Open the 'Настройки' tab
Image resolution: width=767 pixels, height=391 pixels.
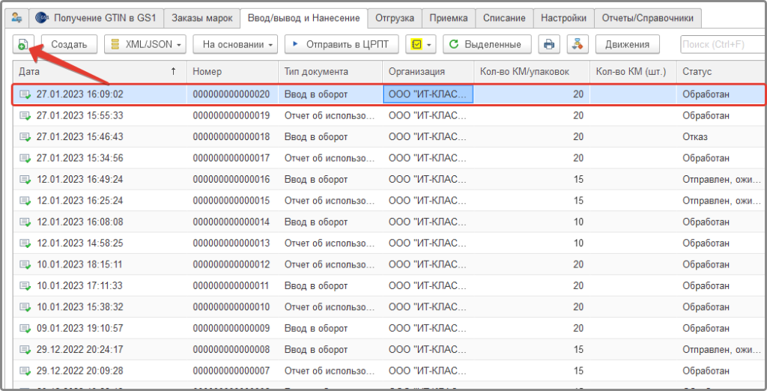[563, 18]
